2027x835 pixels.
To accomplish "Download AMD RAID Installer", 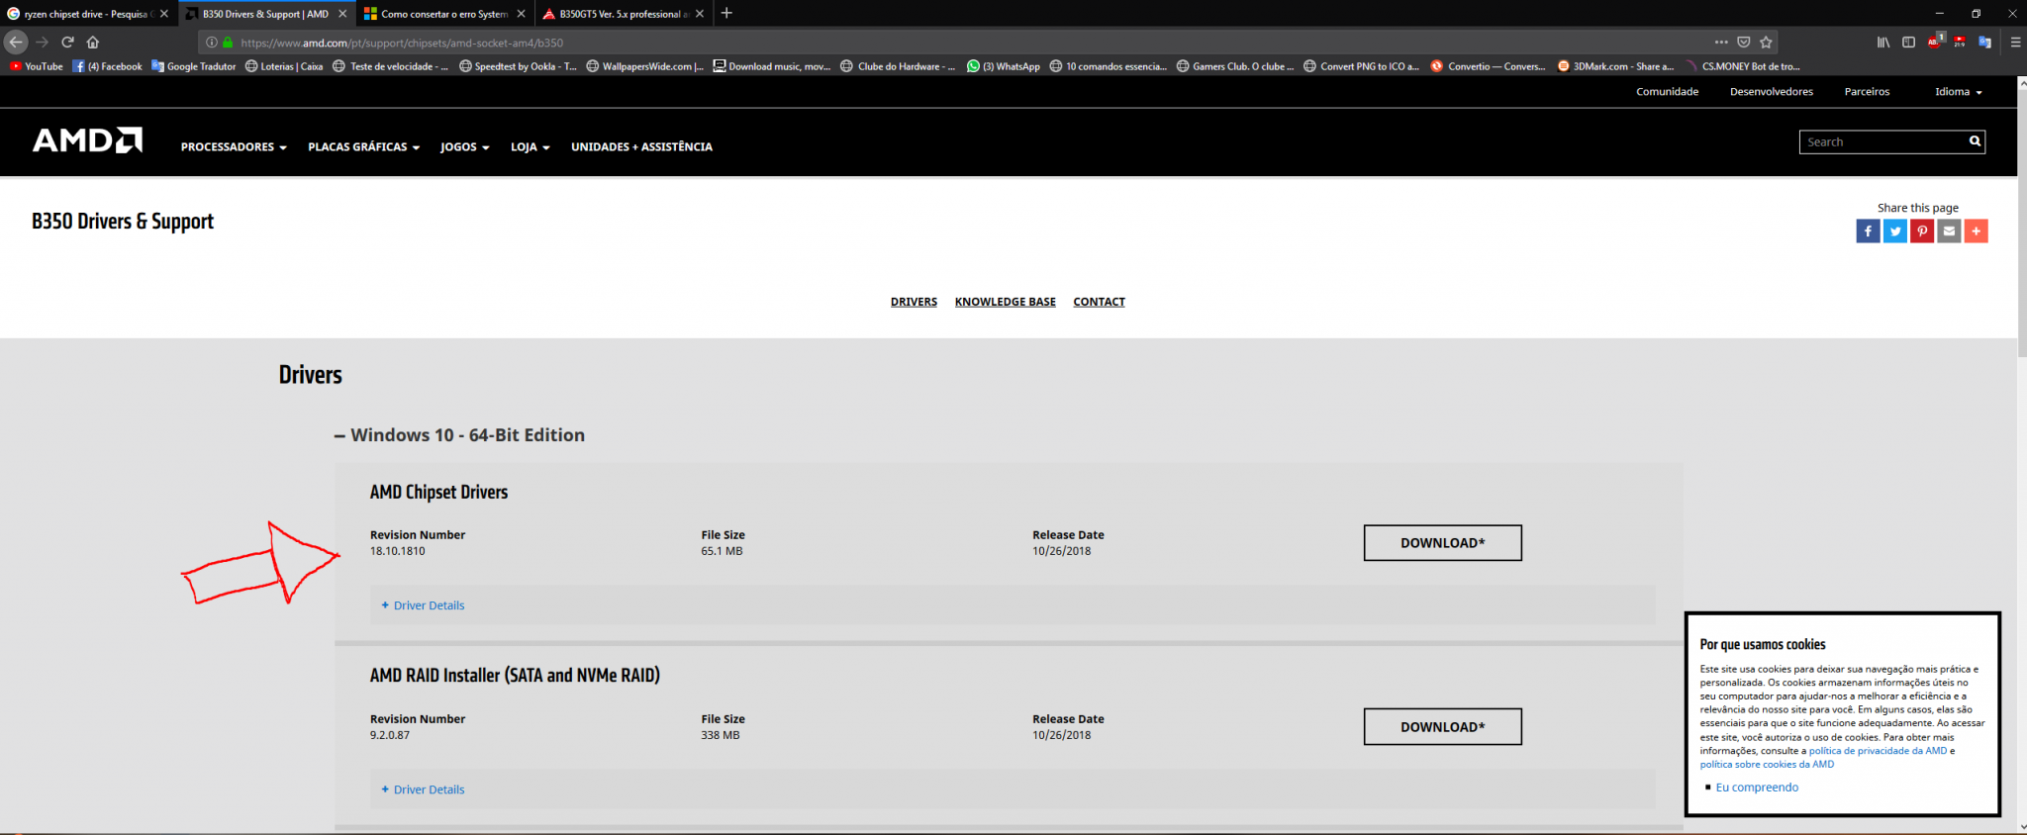I will [1442, 727].
